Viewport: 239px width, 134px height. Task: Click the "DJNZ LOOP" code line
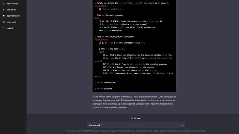click(x=134, y=75)
